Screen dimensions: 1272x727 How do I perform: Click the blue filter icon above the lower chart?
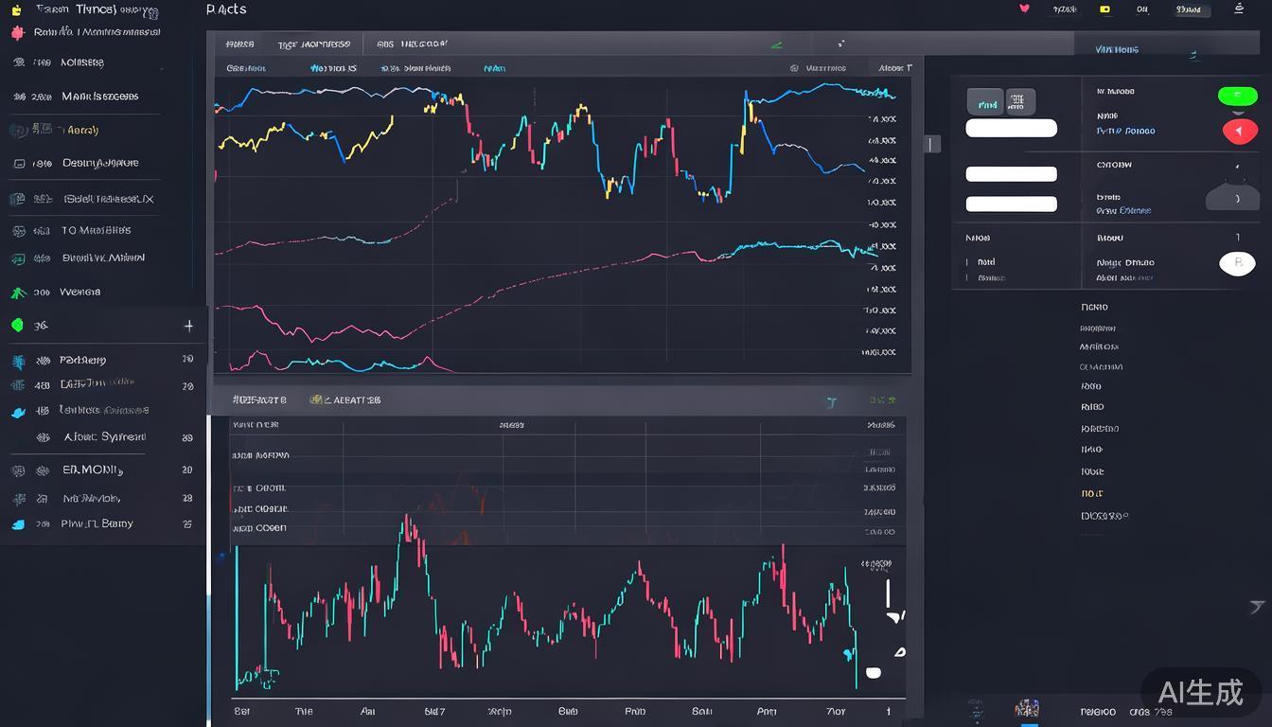[x=832, y=401]
